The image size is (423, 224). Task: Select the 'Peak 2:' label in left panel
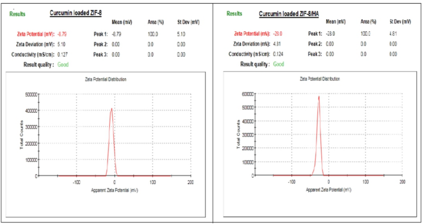tap(101, 44)
